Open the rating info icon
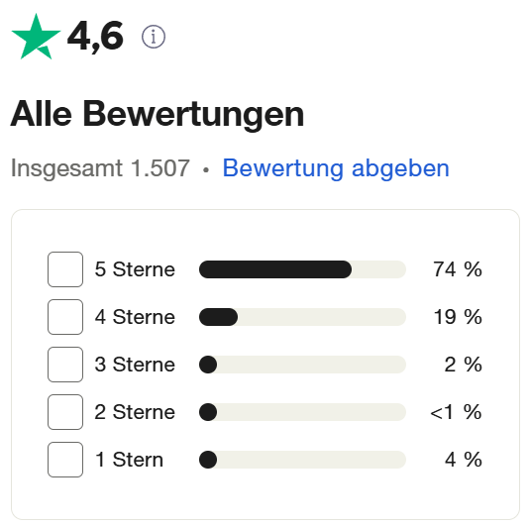The image size is (530, 527). (x=154, y=37)
